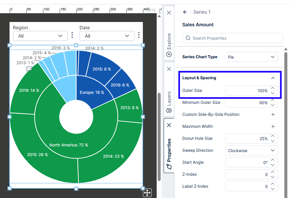
Task: Open the Sweep Direction dropdown
Action: (x=251, y=150)
